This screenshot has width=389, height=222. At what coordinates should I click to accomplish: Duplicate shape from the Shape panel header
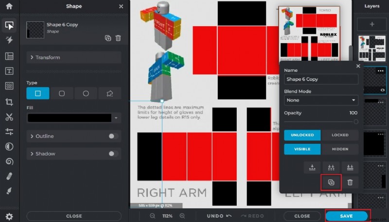[x=108, y=38]
